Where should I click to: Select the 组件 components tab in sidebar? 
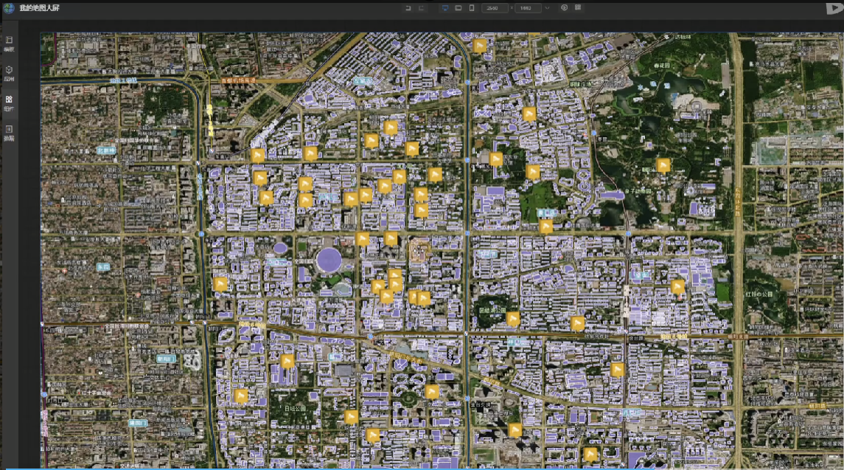[x=9, y=102]
